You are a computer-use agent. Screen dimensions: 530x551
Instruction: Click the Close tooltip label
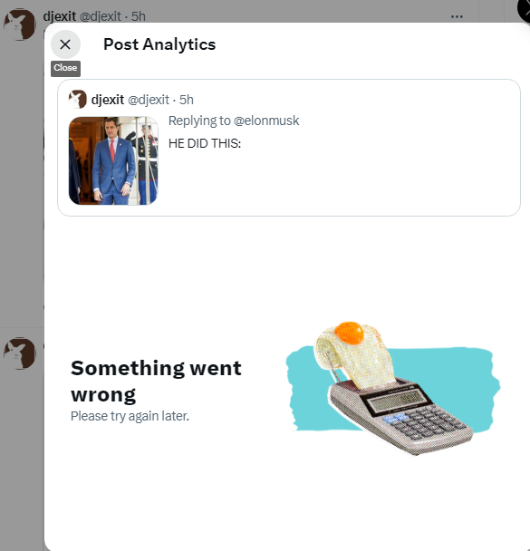tap(65, 68)
